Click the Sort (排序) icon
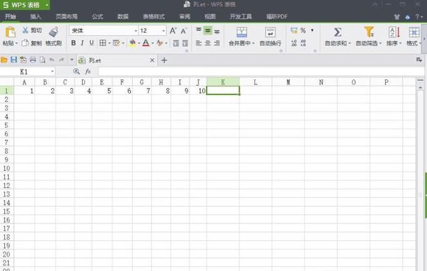Viewport: 427px width, 271px height. tap(393, 32)
